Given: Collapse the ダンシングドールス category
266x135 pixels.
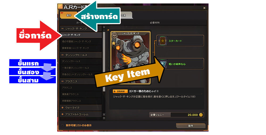Looking at the screenshot, I should point(63,55).
